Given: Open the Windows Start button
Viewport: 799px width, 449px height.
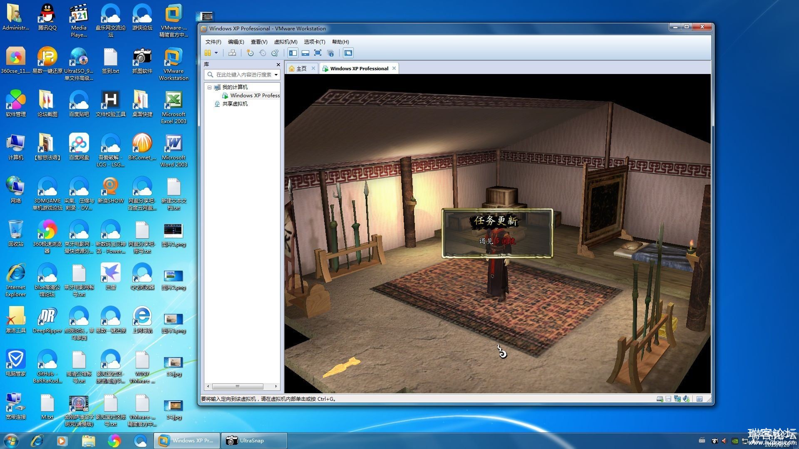Looking at the screenshot, I should click(11, 441).
